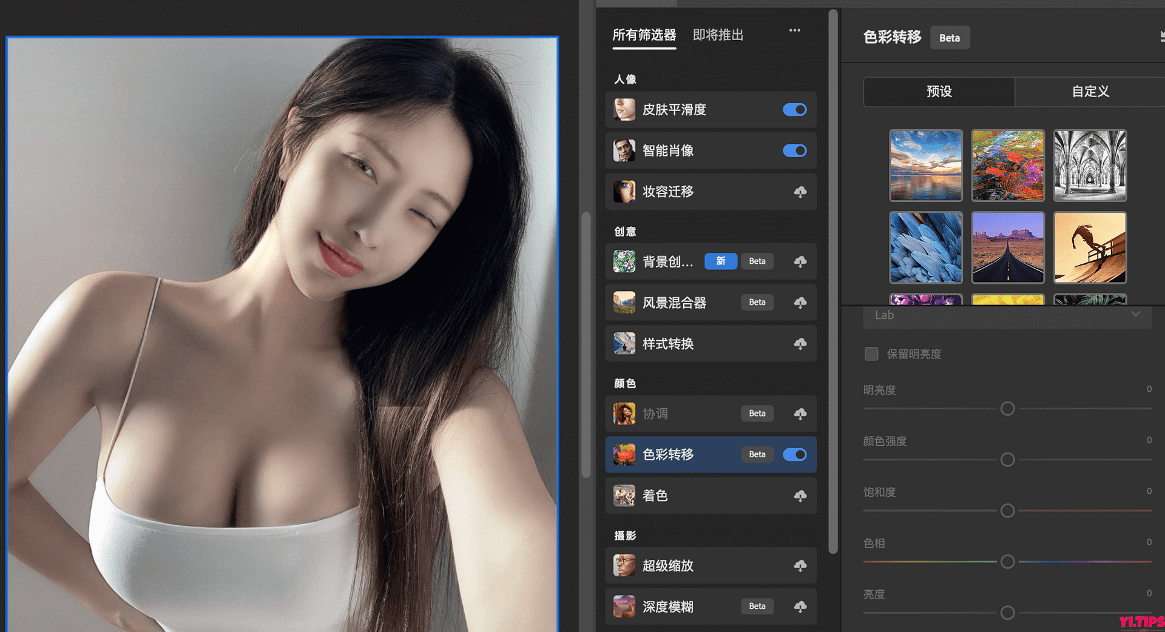Switch to the 自定义 tab
The width and height of the screenshot is (1165, 632).
coord(1089,92)
